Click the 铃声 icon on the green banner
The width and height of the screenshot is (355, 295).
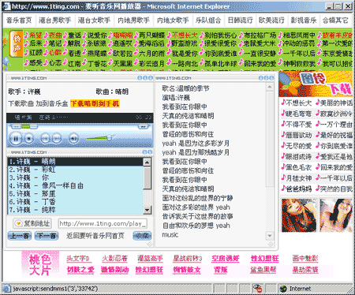coord(17,43)
